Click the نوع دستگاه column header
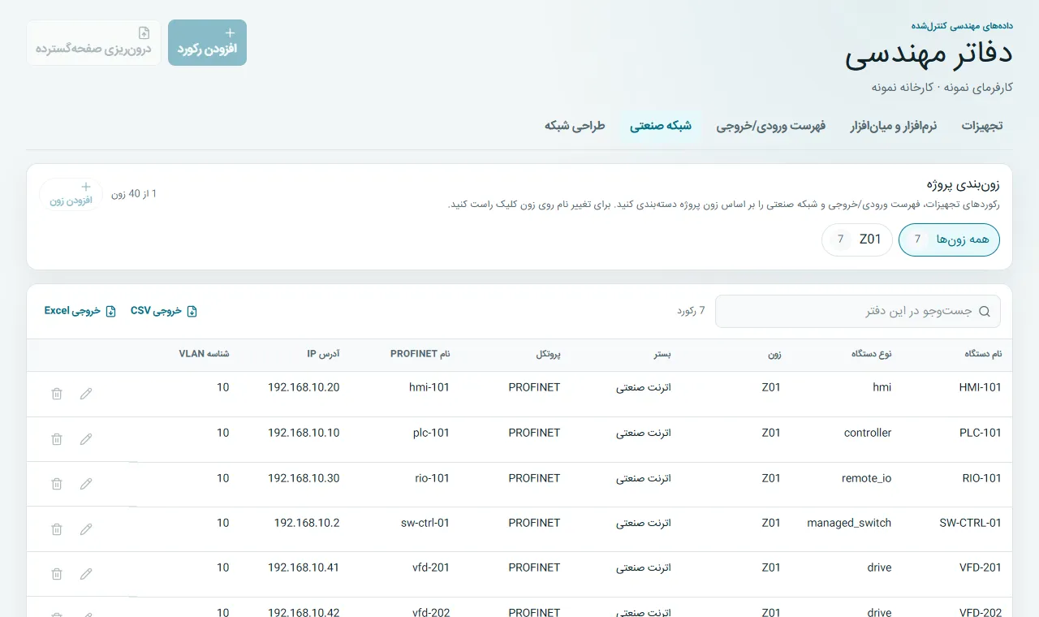This screenshot has height=617, width=1039. pyautogui.click(x=872, y=354)
